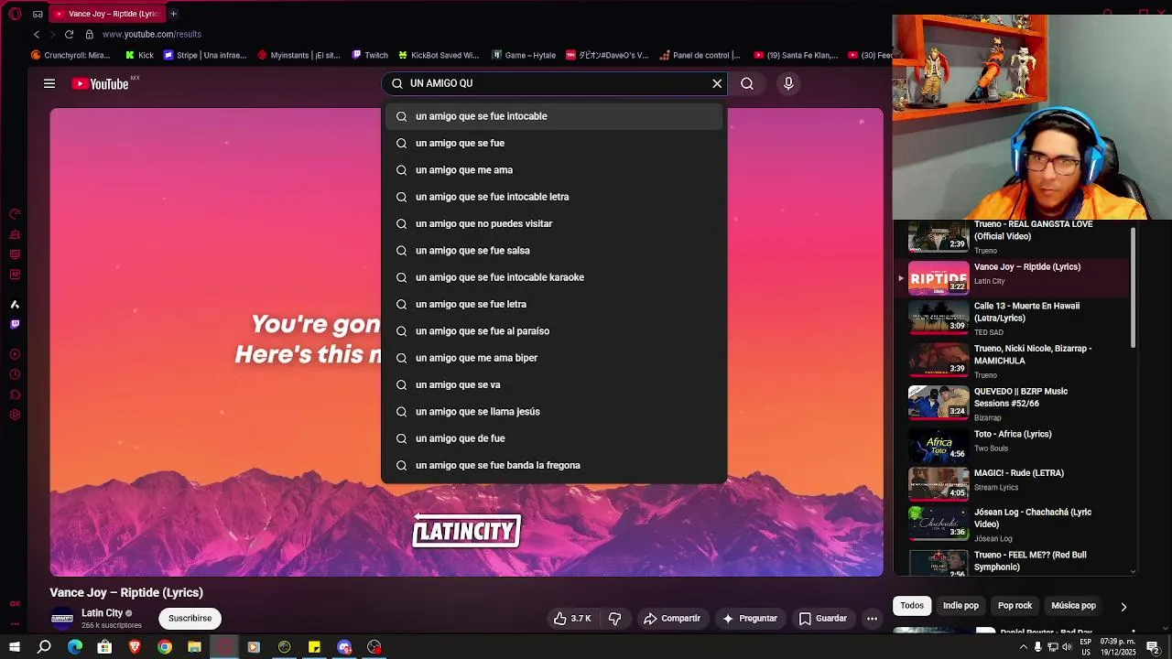1172x659 pixels.
Task: Switch to the Vance Joy – Riptide tab
Action: point(106,14)
